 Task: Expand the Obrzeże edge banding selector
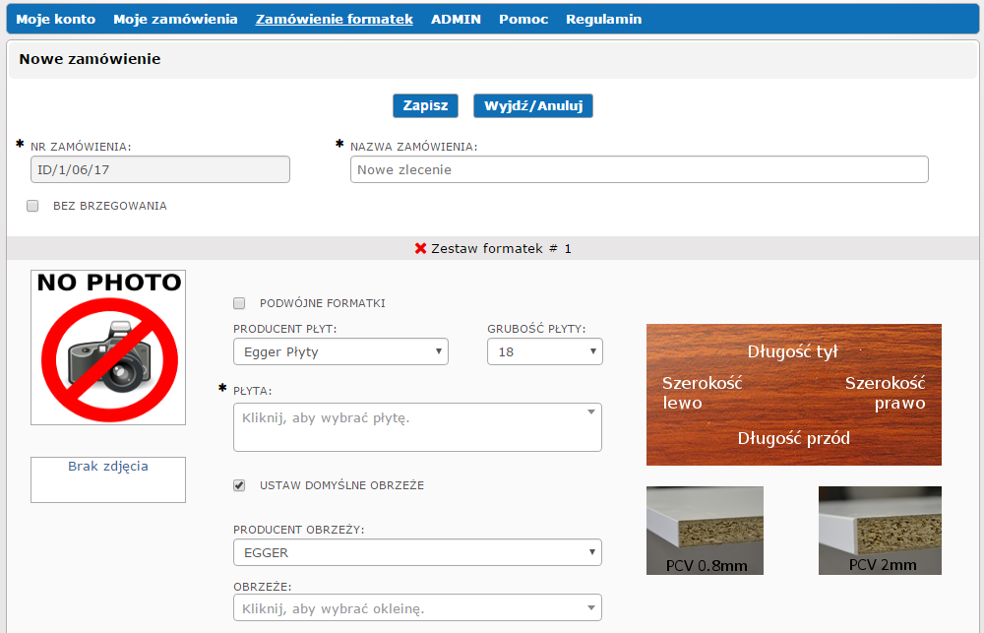click(x=417, y=608)
